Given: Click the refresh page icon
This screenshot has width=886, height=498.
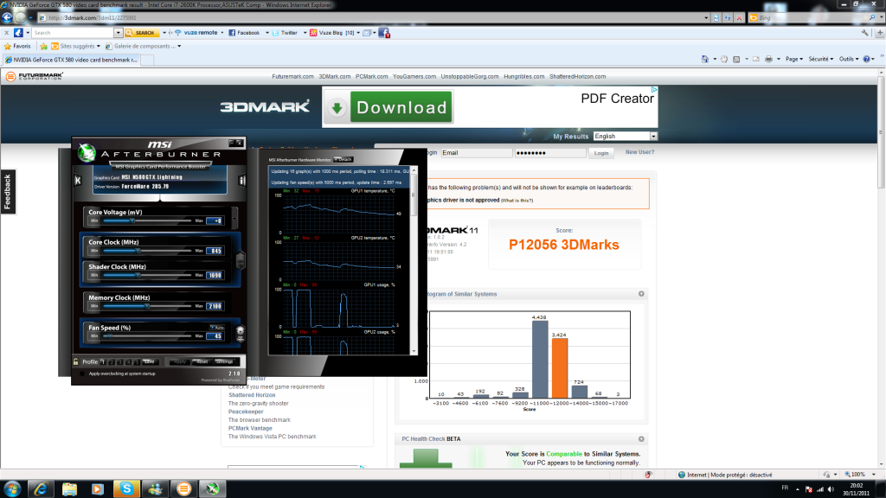Looking at the screenshot, I should (x=727, y=17).
